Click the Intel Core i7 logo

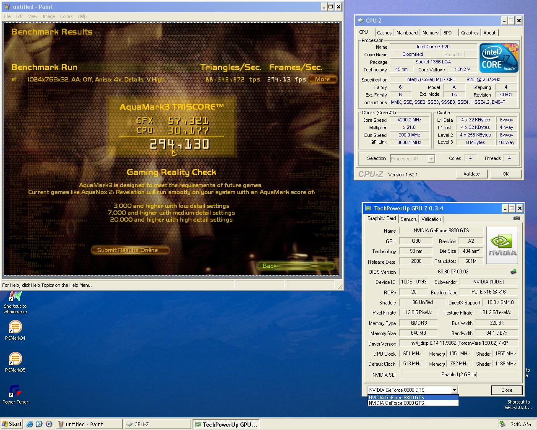[x=499, y=58]
